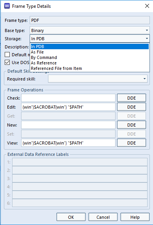This screenshot has height=225, width=153.
Task: Click DDE button for Check row
Action: pos(132,98)
